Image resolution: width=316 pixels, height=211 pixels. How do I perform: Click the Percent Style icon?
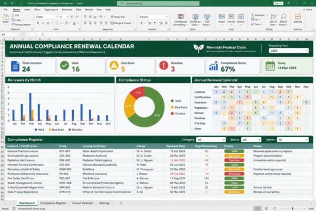(x=150, y=23)
